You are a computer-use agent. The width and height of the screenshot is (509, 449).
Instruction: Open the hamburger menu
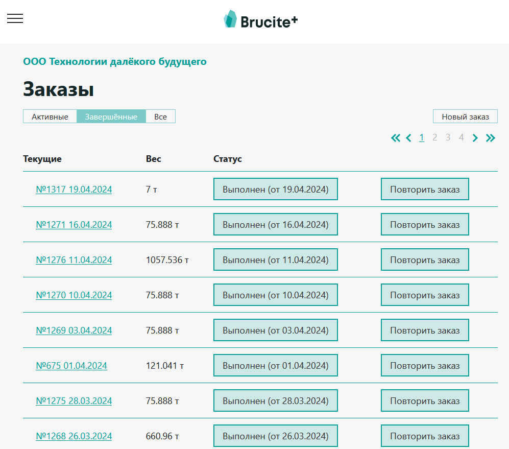pos(15,18)
